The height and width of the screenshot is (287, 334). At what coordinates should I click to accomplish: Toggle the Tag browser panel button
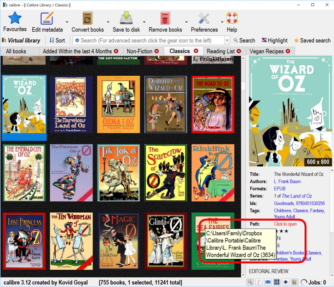(259, 282)
